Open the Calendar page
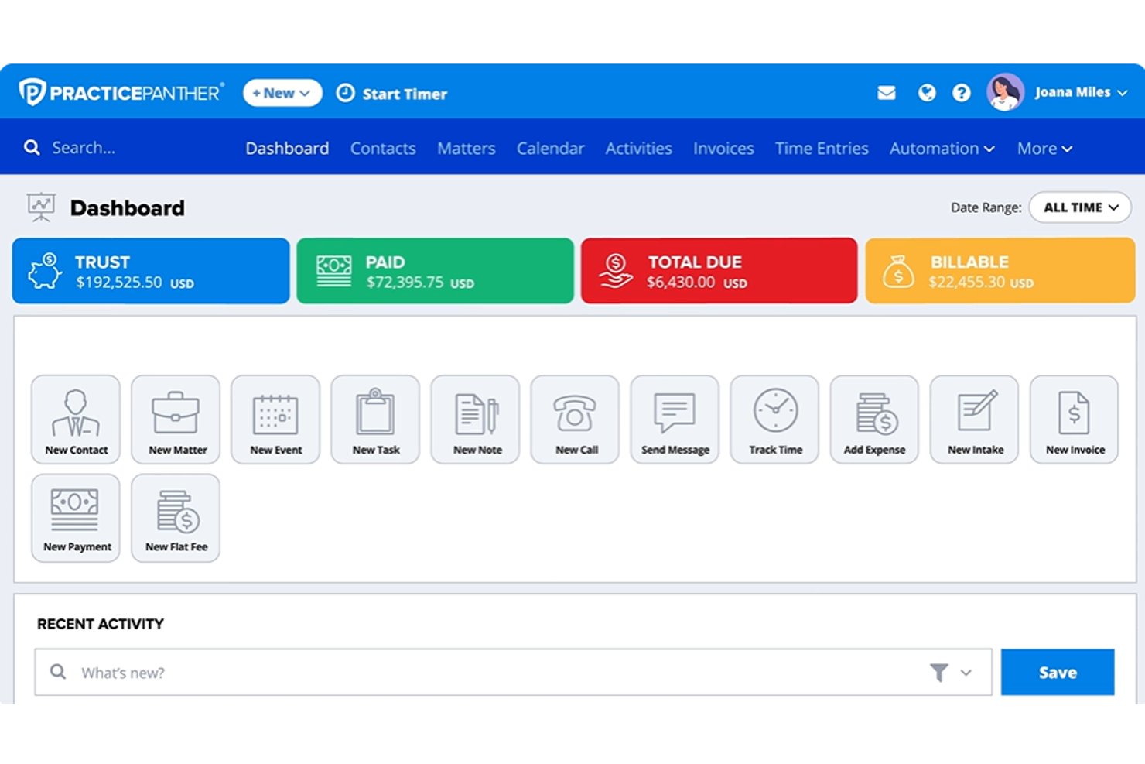The width and height of the screenshot is (1145, 764). click(550, 148)
